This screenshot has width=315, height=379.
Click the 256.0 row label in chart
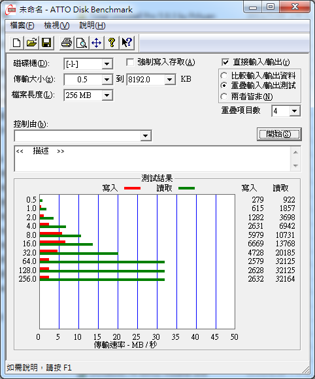[x=27, y=279]
